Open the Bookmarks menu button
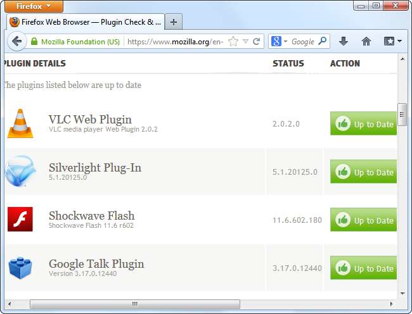Screen dimensions: 412x314 pyautogui.click(x=392, y=41)
